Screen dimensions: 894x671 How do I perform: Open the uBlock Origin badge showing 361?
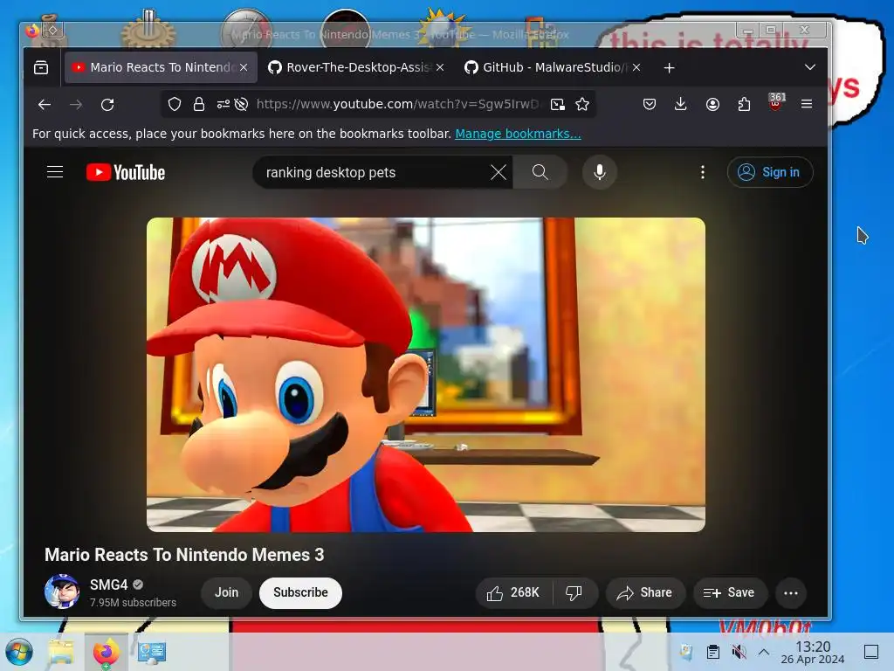776,101
